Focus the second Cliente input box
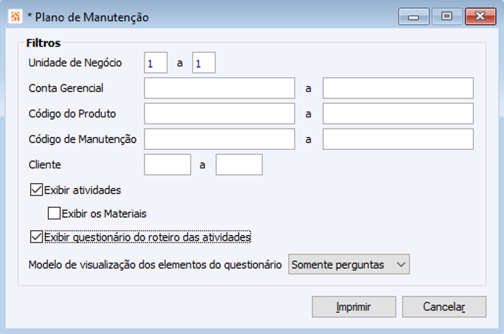 [239, 165]
